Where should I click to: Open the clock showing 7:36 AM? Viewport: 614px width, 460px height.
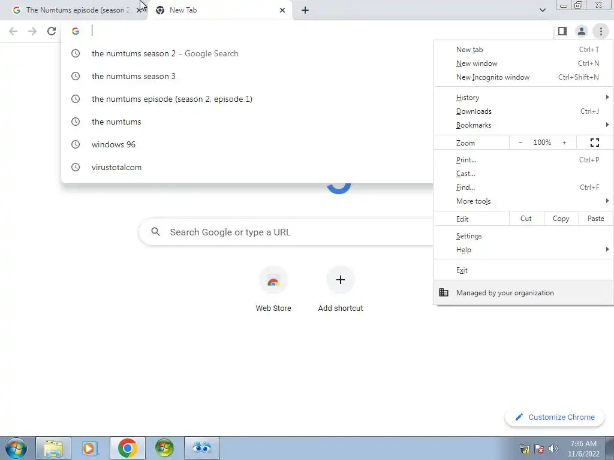pos(583,449)
